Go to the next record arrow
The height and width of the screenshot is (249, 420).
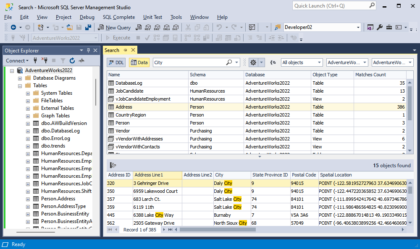164,229
